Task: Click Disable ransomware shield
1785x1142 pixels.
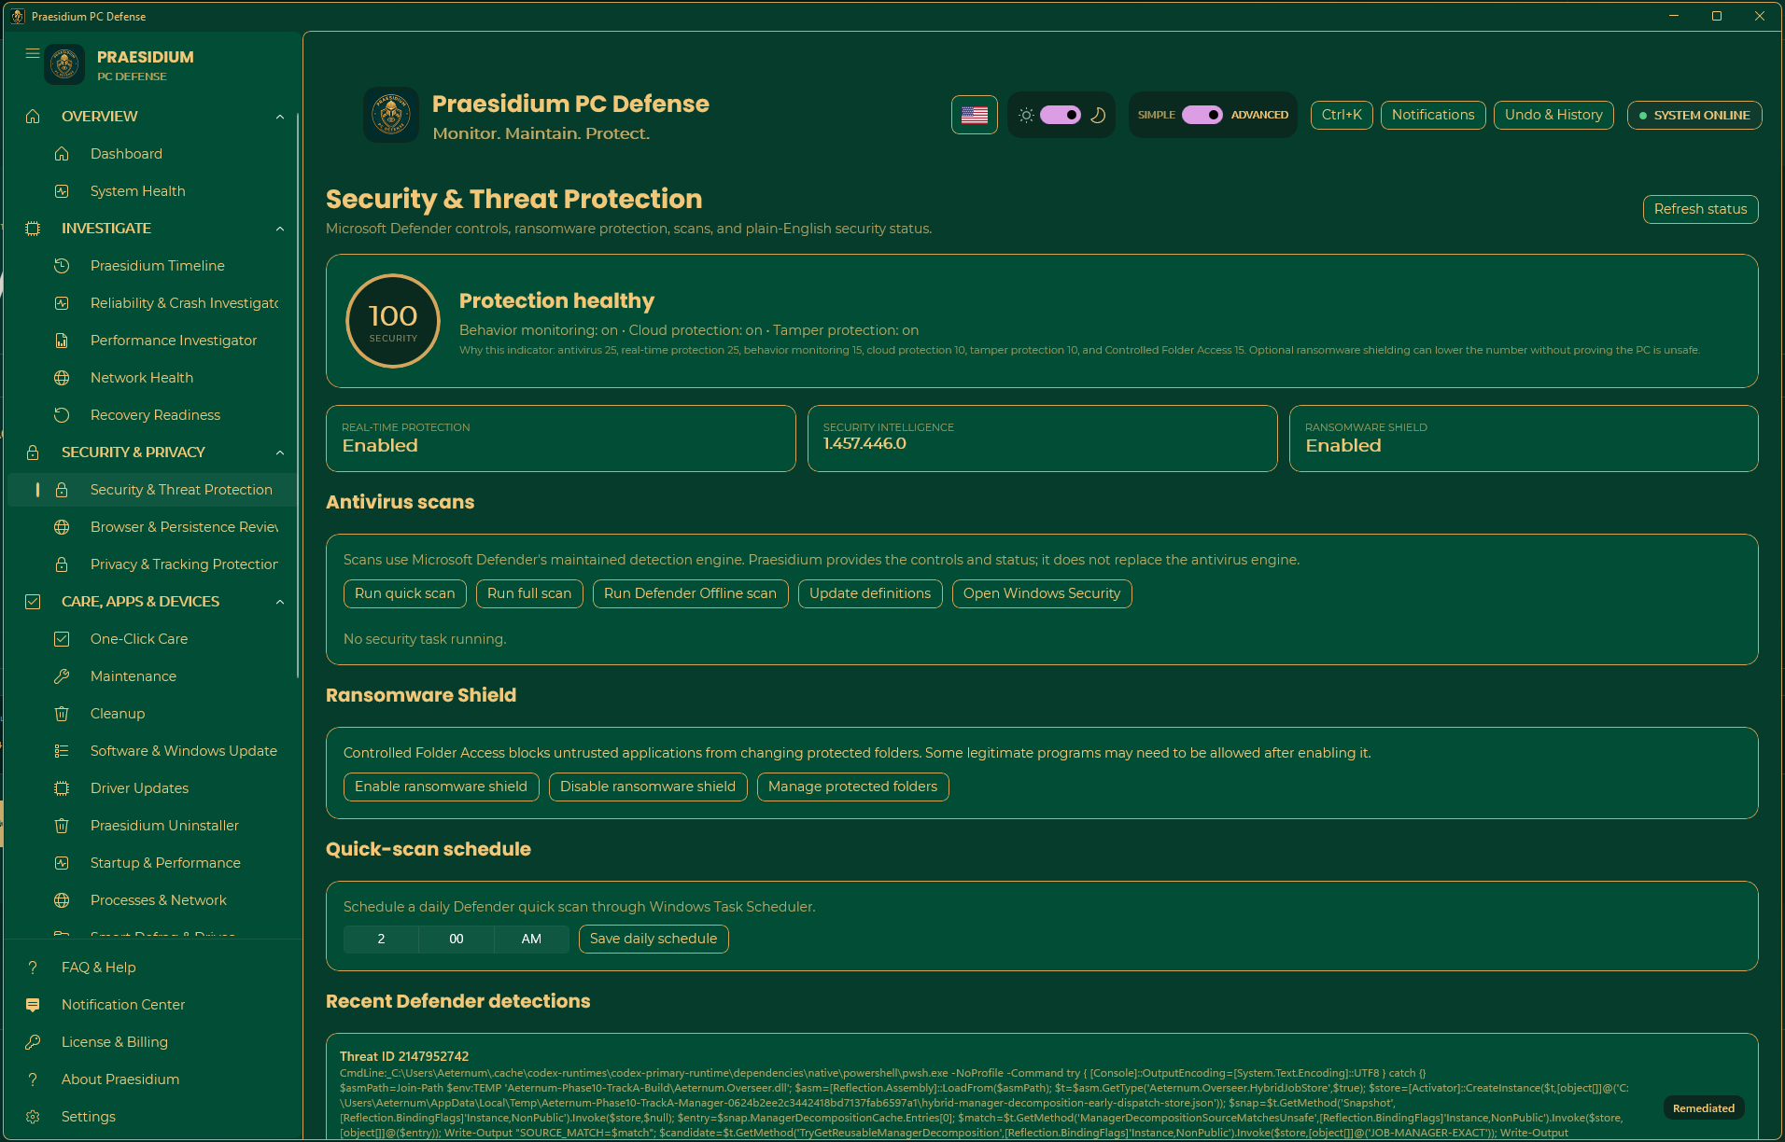Action: [x=648, y=787]
